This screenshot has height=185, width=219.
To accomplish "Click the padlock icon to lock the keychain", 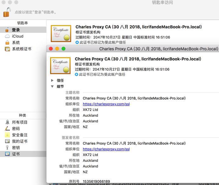I will (x=7, y=12).
